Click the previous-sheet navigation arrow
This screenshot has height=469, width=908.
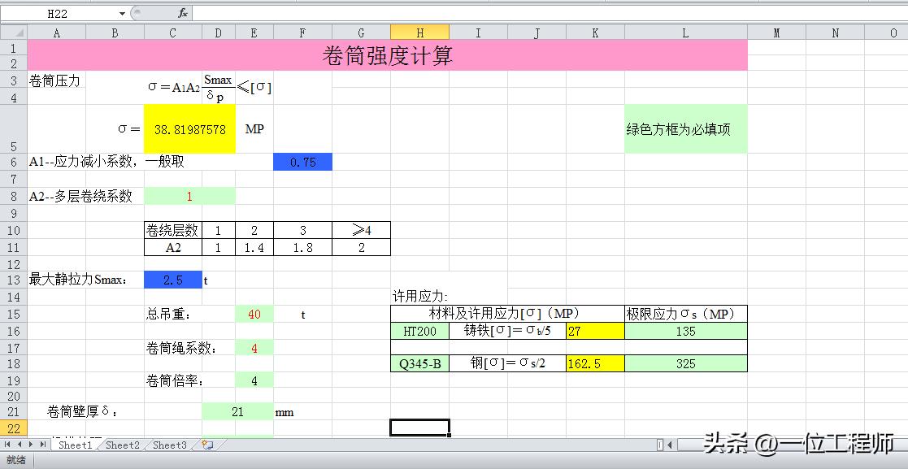(20, 445)
